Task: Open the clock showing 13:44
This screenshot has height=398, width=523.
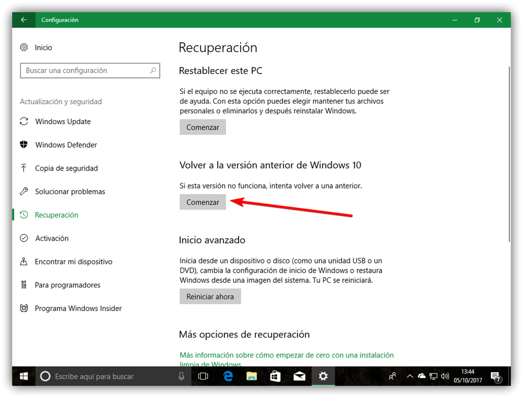Action: click(x=468, y=376)
